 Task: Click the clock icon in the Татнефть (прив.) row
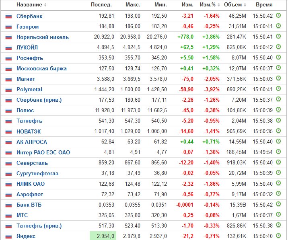point(278,225)
